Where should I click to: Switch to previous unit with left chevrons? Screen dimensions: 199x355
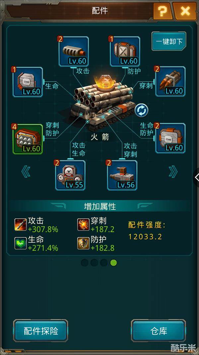(x=26, y=172)
